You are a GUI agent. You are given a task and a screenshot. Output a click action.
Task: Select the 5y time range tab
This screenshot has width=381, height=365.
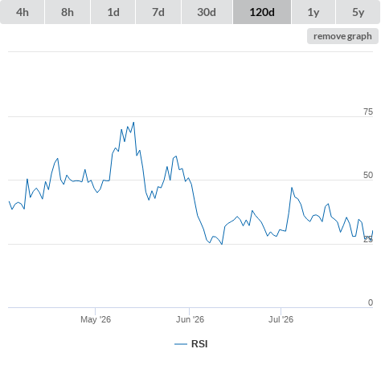(358, 12)
